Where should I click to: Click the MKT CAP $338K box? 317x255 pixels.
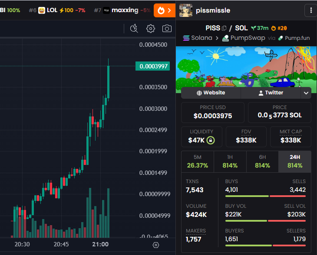[291, 137]
